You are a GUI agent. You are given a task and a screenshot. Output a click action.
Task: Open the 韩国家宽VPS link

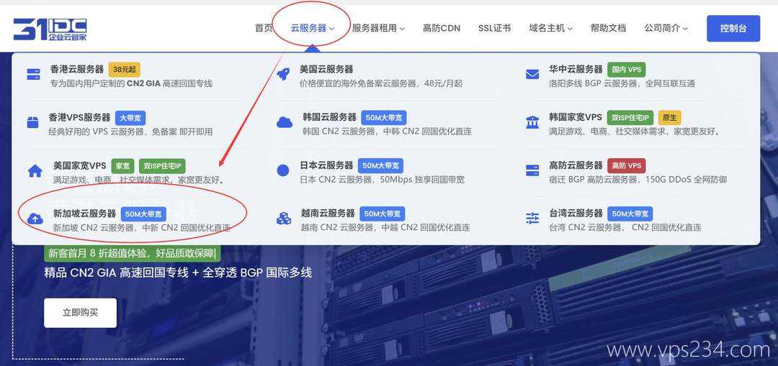[576, 117]
